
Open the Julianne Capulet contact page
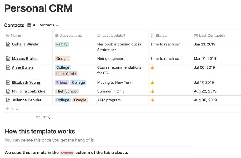tap(27, 100)
